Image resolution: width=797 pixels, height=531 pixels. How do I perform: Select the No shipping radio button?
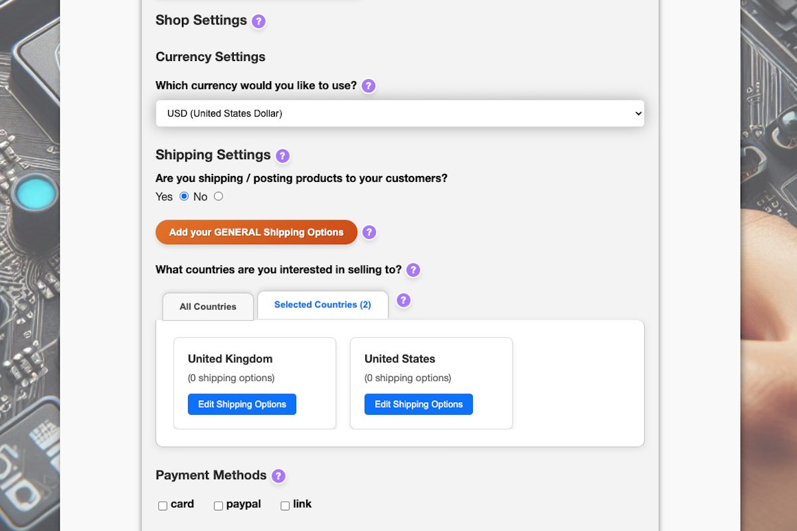point(219,196)
